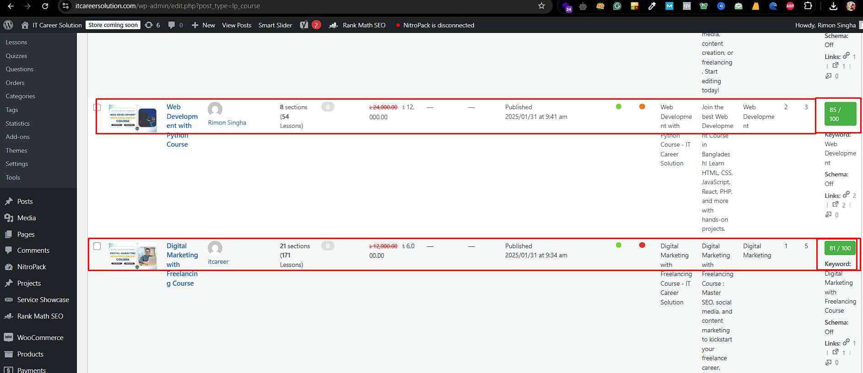Click the Projects pin icon in sidebar
This screenshot has height=373, width=863.
pos(8,283)
